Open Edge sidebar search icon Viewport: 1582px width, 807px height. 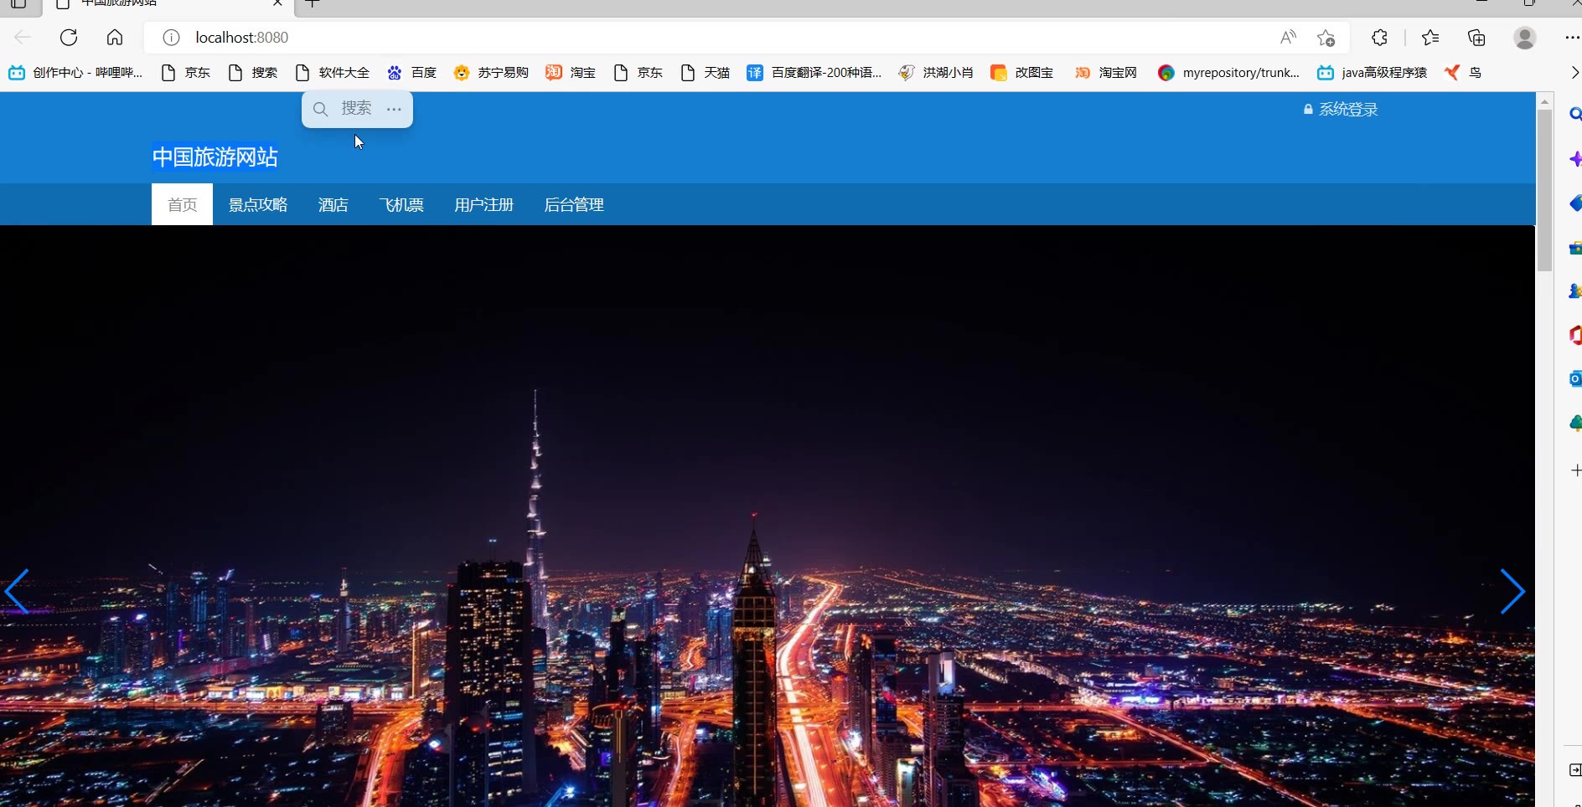(x=1574, y=115)
